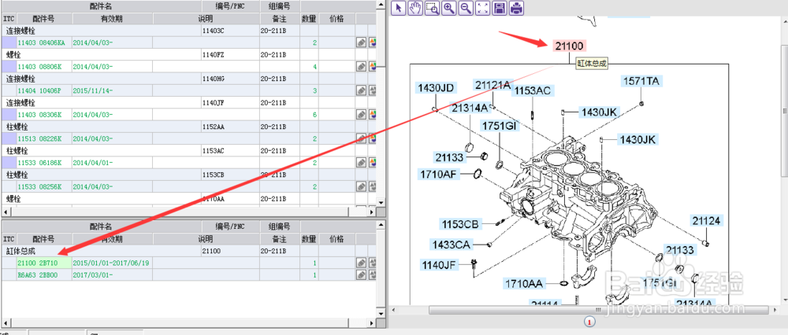The image size is (788, 335).
Task: Click 组编号 header in lower table
Action: point(280,226)
